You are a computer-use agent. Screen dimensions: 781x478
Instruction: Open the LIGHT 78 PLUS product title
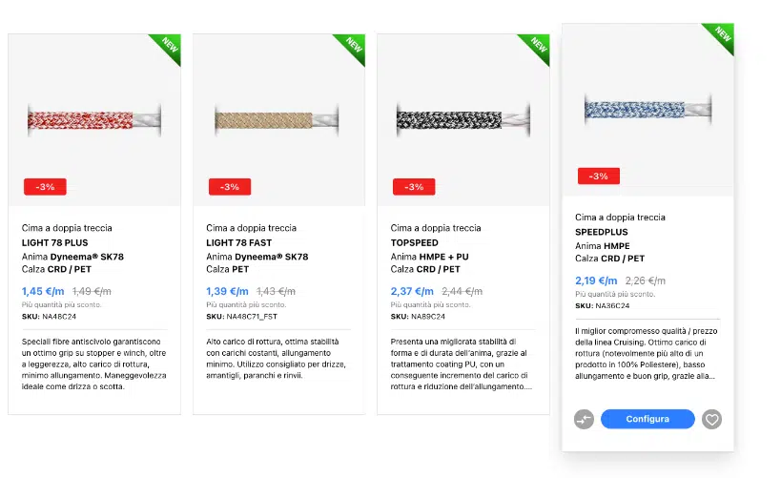pyautogui.click(x=54, y=242)
